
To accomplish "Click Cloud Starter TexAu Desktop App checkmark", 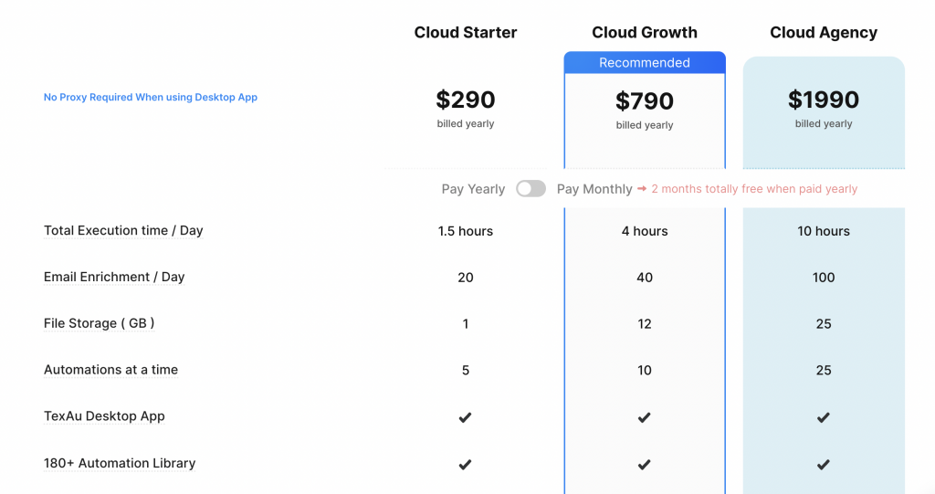I will [465, 417].
